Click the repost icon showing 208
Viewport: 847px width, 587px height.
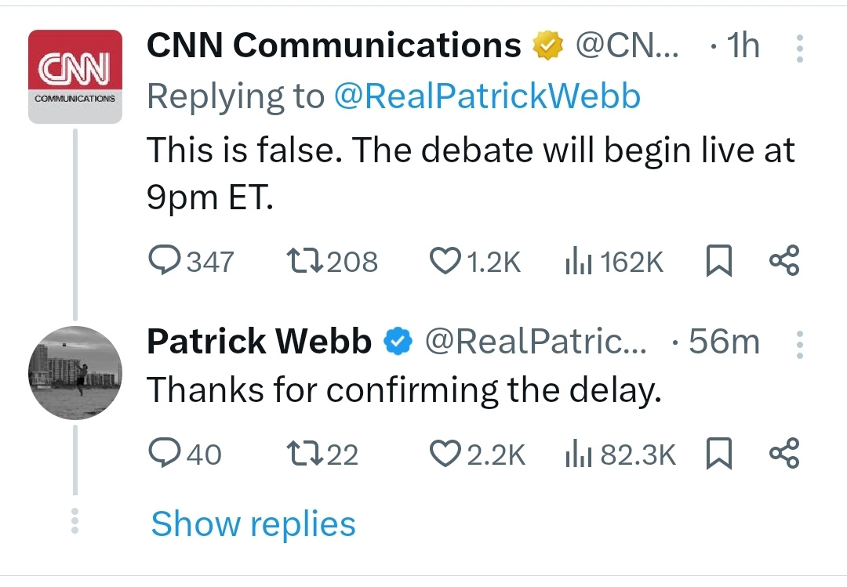click(x=306, y=261)
